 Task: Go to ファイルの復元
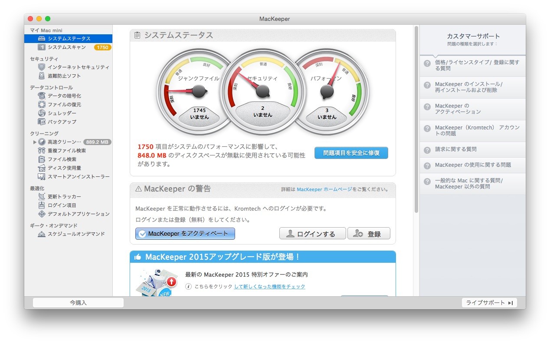pos(68,105)
